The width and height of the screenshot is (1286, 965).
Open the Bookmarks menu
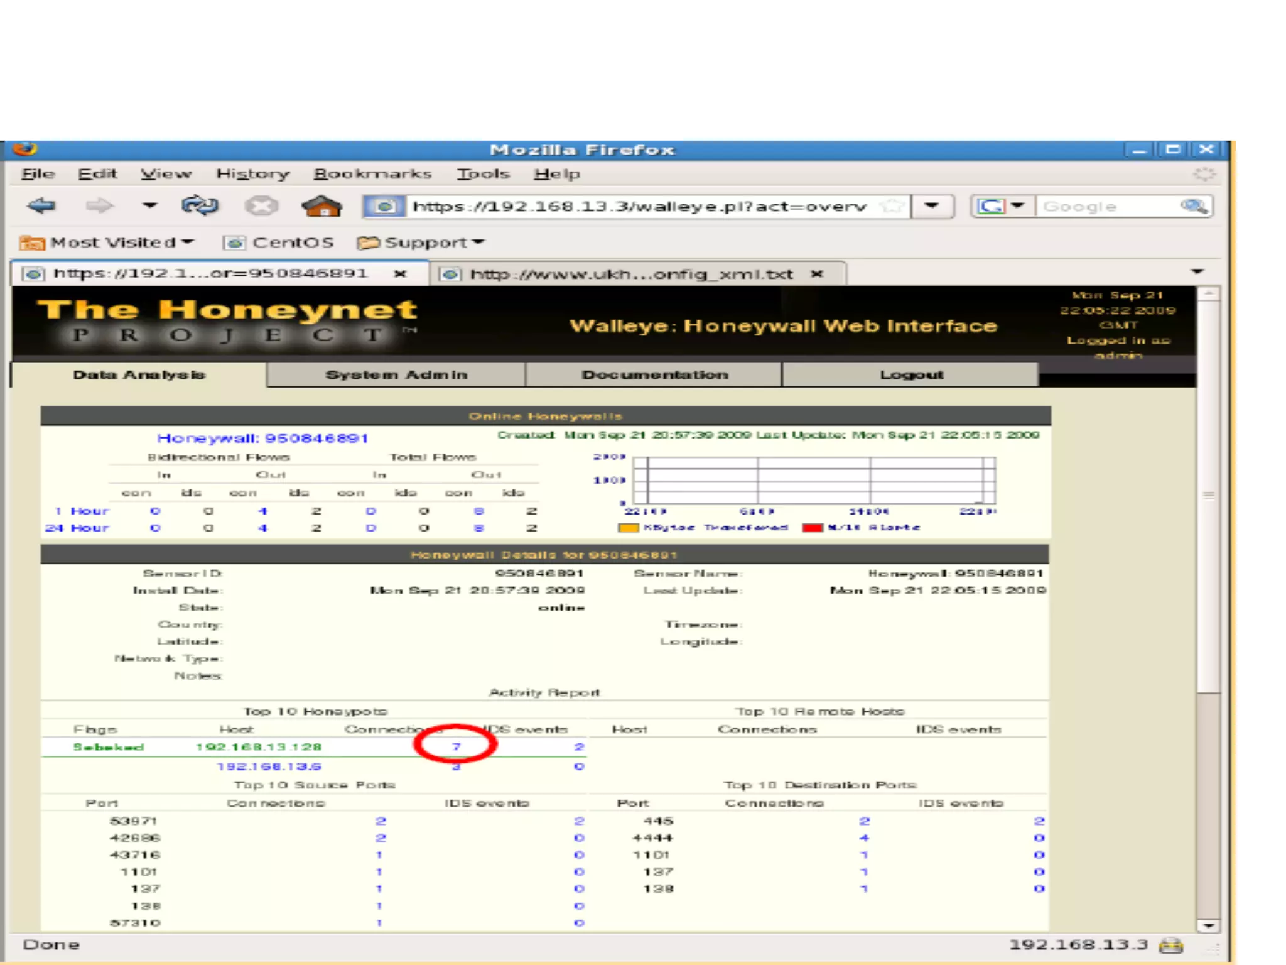pyautogui.click(x=372, y=174)
